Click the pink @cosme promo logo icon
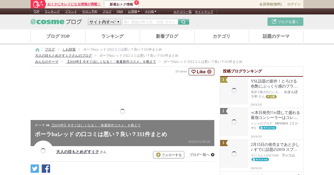Image resolution: width=334 pixels, height=175 pixels. pos(38,4)
